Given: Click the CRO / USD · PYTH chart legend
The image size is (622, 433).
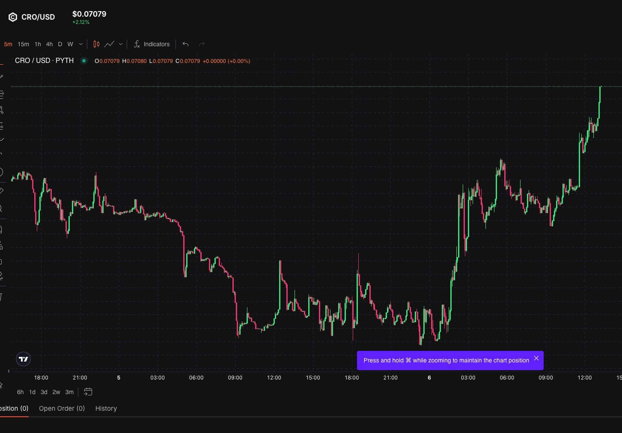Looking at the screenshot, I should (45, 61).
